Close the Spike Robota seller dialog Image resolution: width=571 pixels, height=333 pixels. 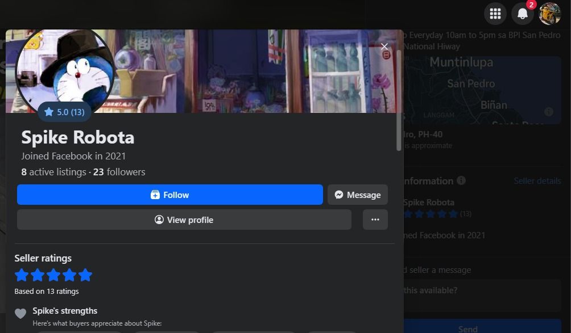click(384, 47)
